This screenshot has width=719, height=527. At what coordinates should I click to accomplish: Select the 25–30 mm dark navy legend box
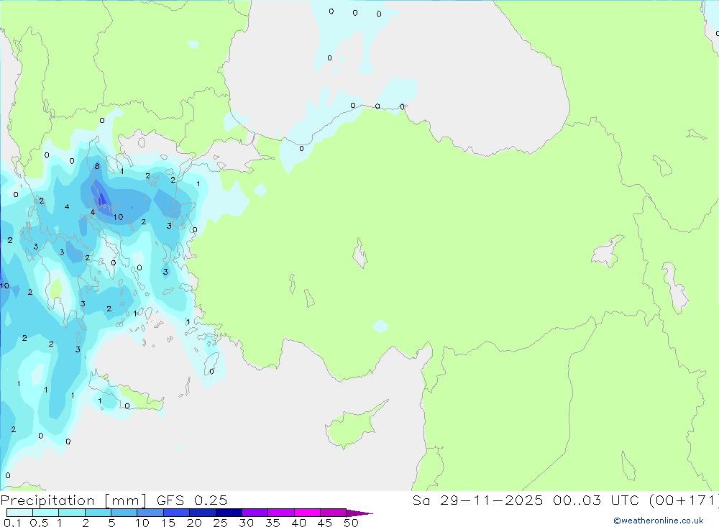[x=229, y=513]
